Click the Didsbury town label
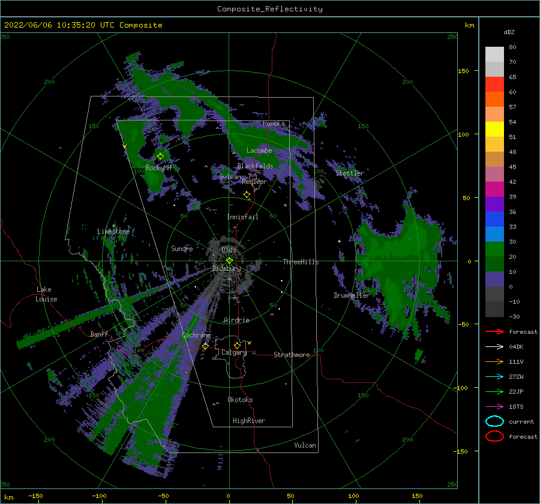Viewport: 540px width, 504px height. pyautogui.click(x=227, y=268)
